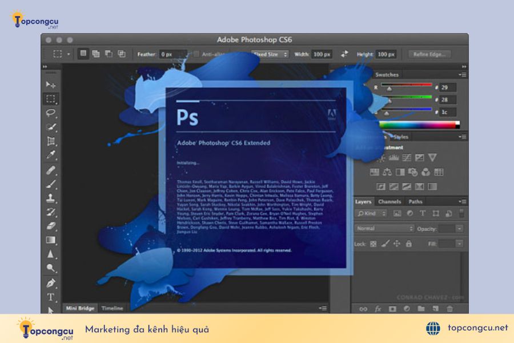Toggle the Anti-alias checkbox
This screenshot has height=343, width=514.
click(x=196, y=54)
